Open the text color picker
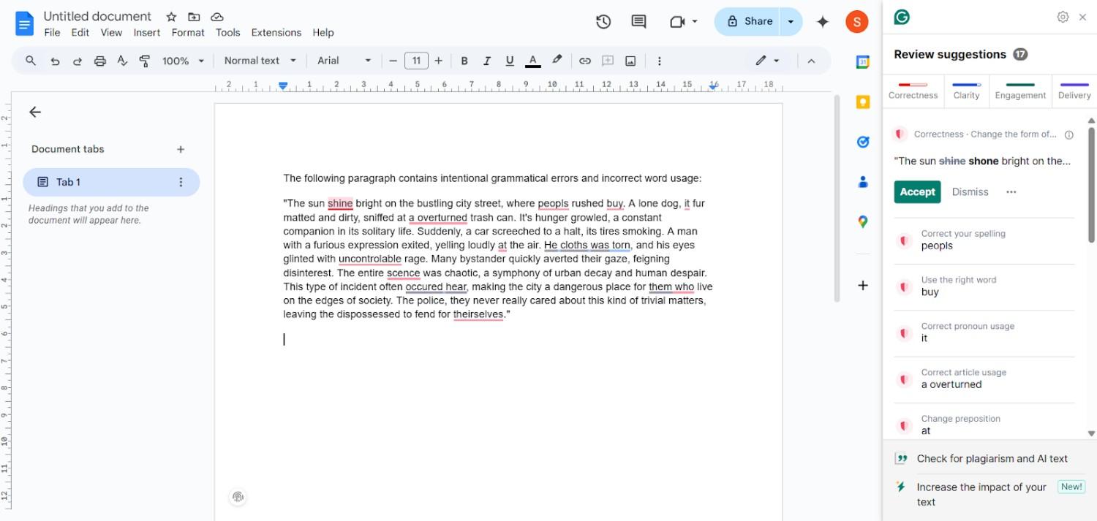This screenshot has height=521, width=1097. coord(533,61)
